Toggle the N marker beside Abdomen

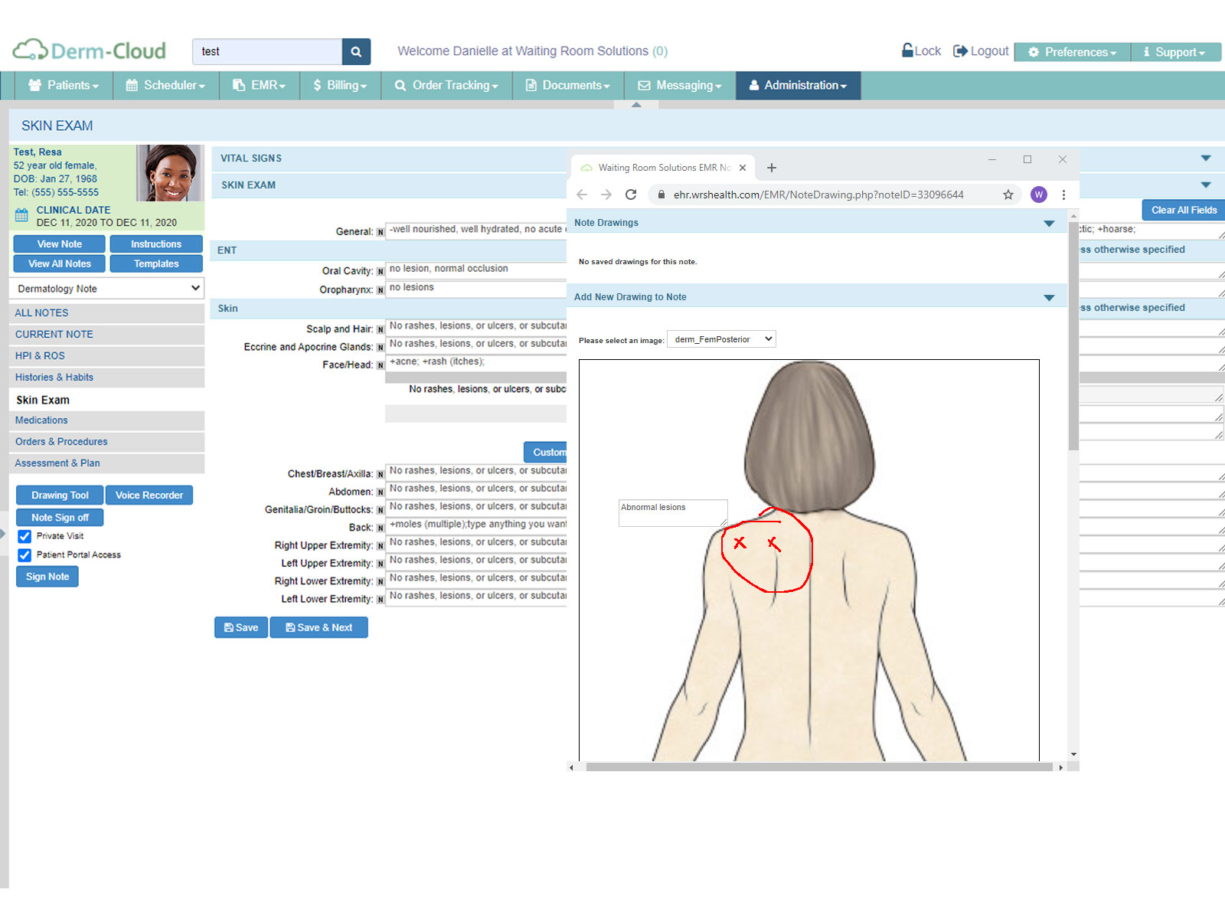380,492
